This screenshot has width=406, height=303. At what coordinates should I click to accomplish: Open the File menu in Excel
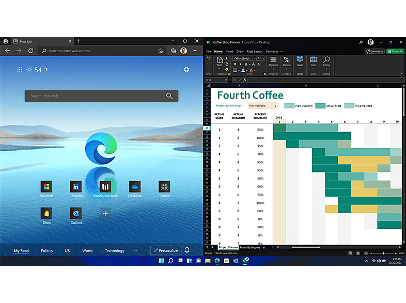[209, 51]
